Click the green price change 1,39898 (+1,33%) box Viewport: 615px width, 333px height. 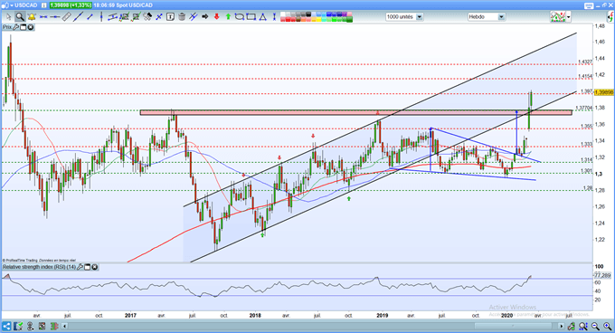pyautogui.click(x=71, y=5)
